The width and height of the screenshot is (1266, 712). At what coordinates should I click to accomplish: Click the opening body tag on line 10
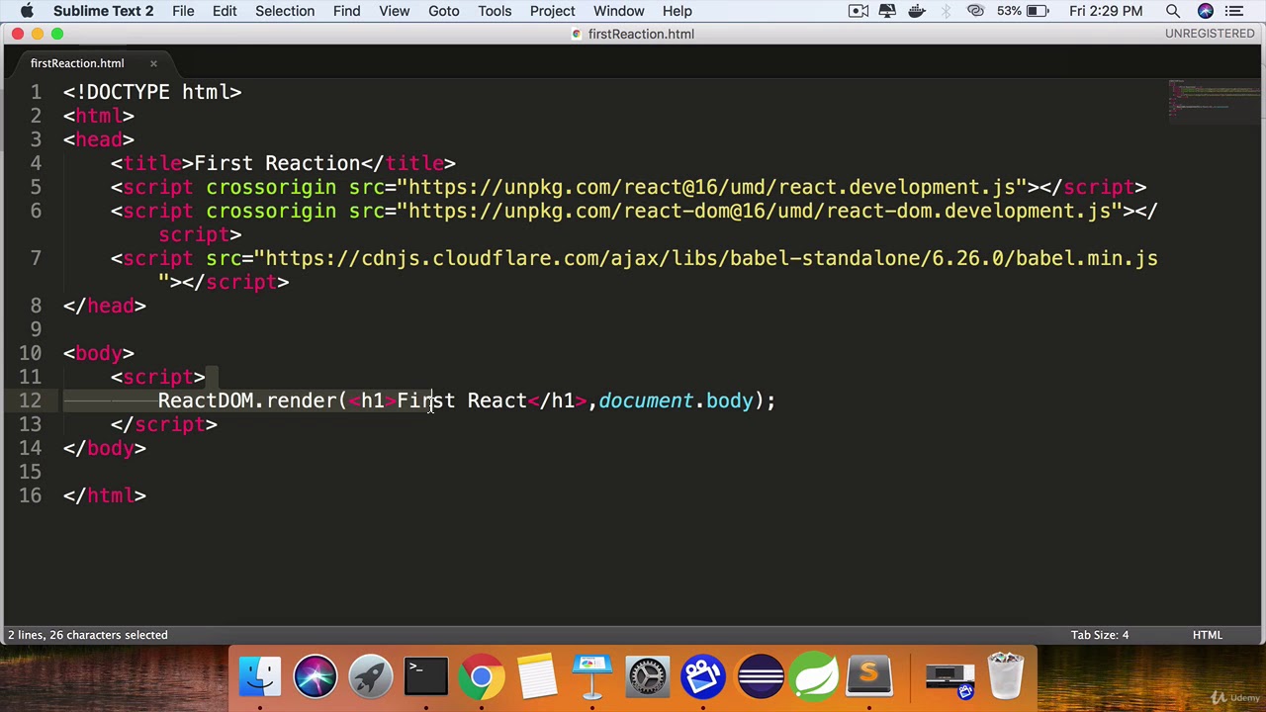pyautogui.click(x=99, y=353)
